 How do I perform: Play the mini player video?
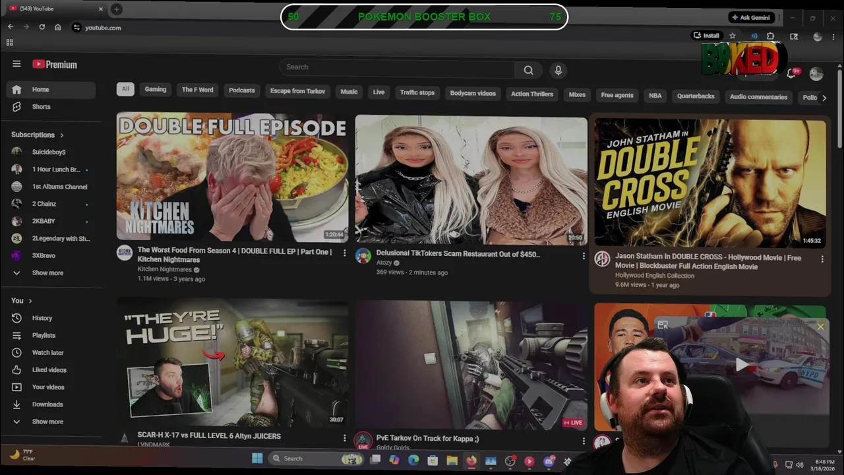pos(742,365)
